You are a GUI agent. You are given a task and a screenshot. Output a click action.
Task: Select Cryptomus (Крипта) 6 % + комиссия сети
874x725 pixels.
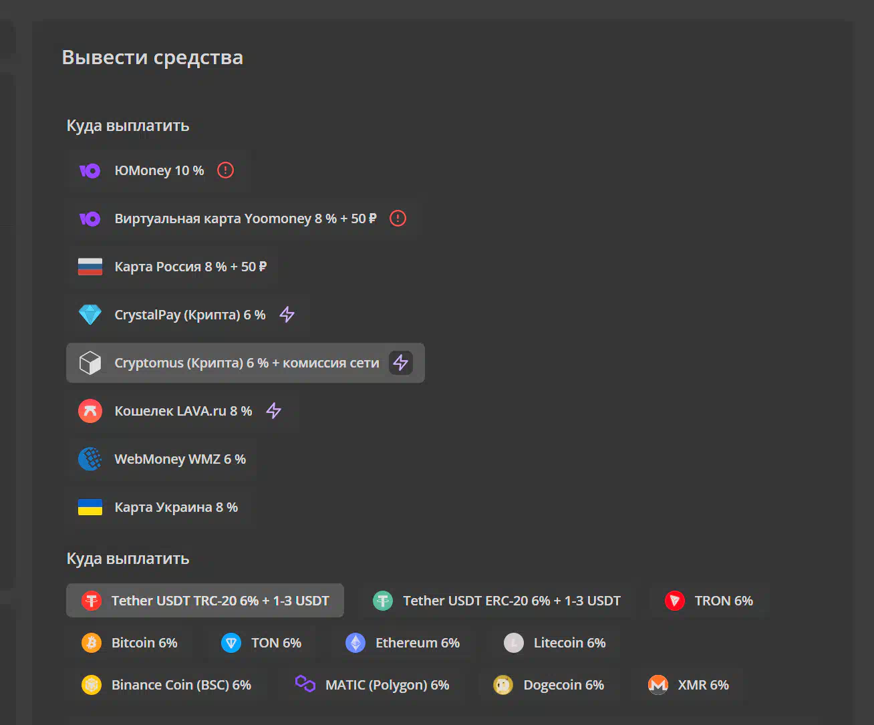pyautogui.click(x=245, y=363)
